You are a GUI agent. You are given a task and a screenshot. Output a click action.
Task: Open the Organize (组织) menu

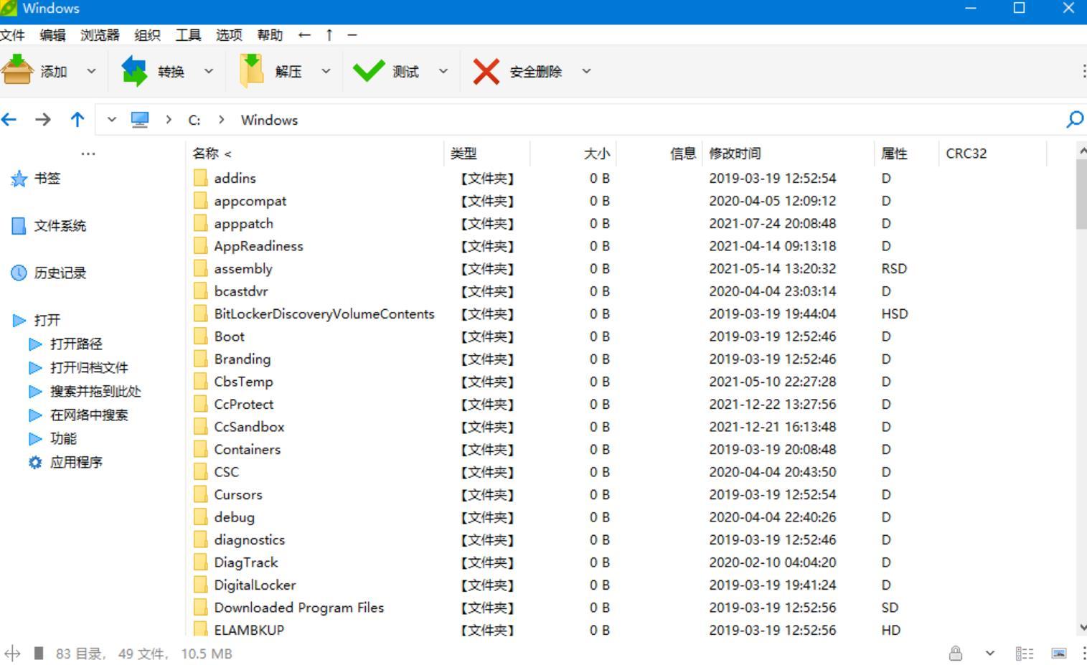click(147, 34)
